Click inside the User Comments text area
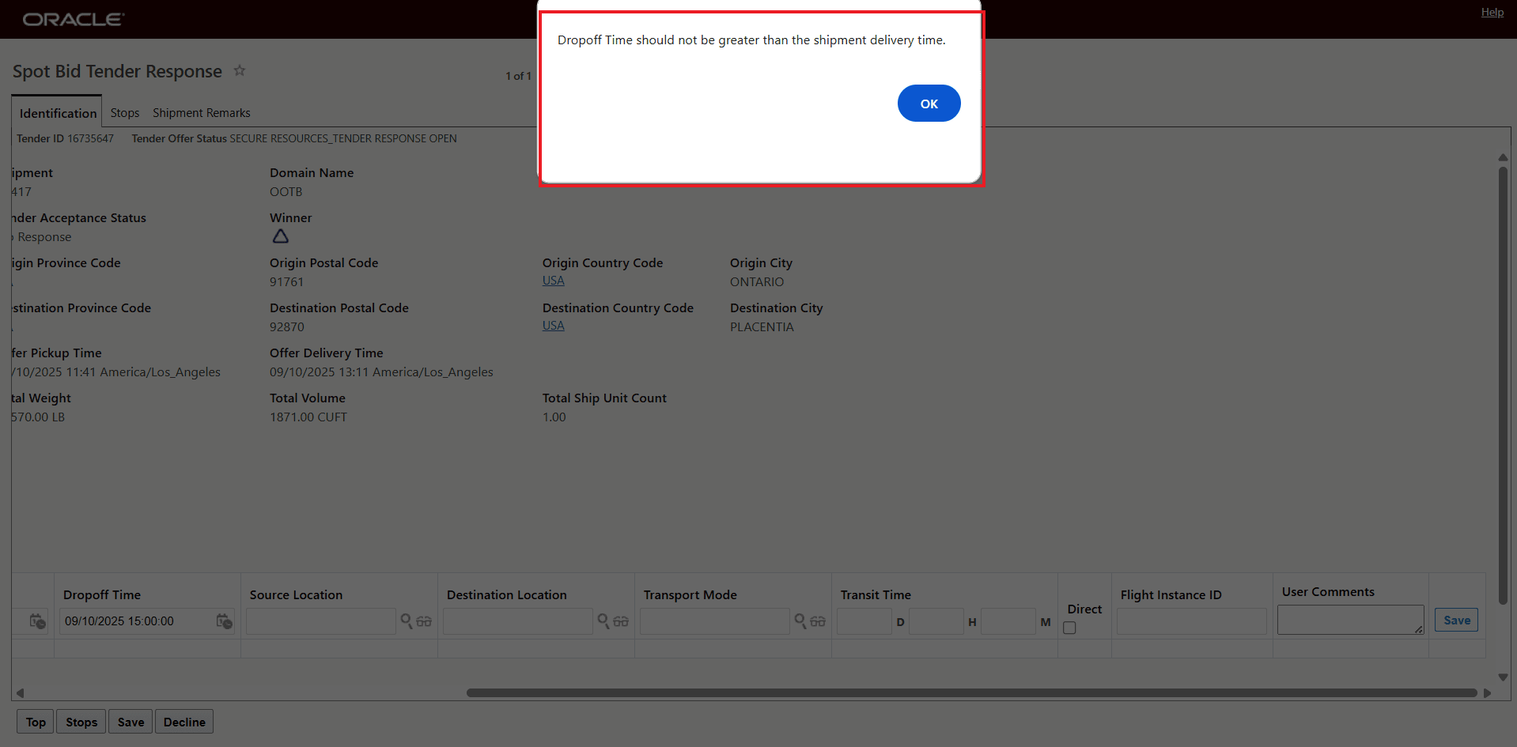1517x747 pixels. click(x=1349, y=619)
